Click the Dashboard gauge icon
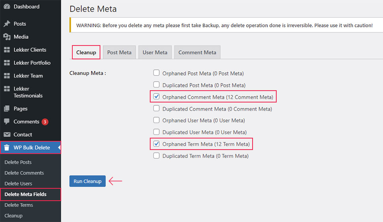 tap(7, 7)
